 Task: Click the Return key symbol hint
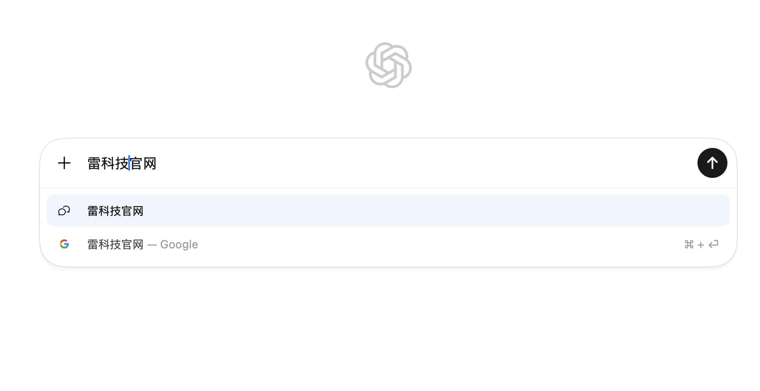click(x=713, y=244)
